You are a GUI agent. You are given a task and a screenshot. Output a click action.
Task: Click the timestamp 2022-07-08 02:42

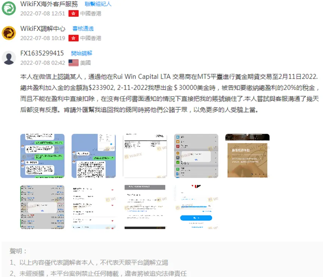point(43,63)
